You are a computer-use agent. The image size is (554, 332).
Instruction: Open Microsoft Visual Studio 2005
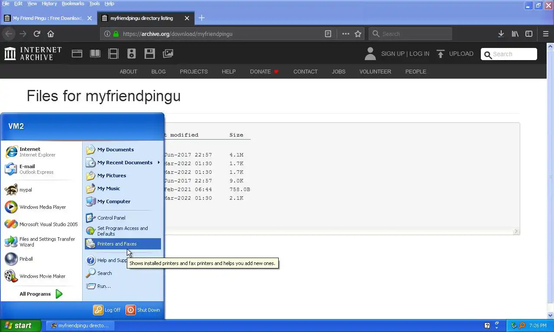pyautogui.click(x=42, y=224)
